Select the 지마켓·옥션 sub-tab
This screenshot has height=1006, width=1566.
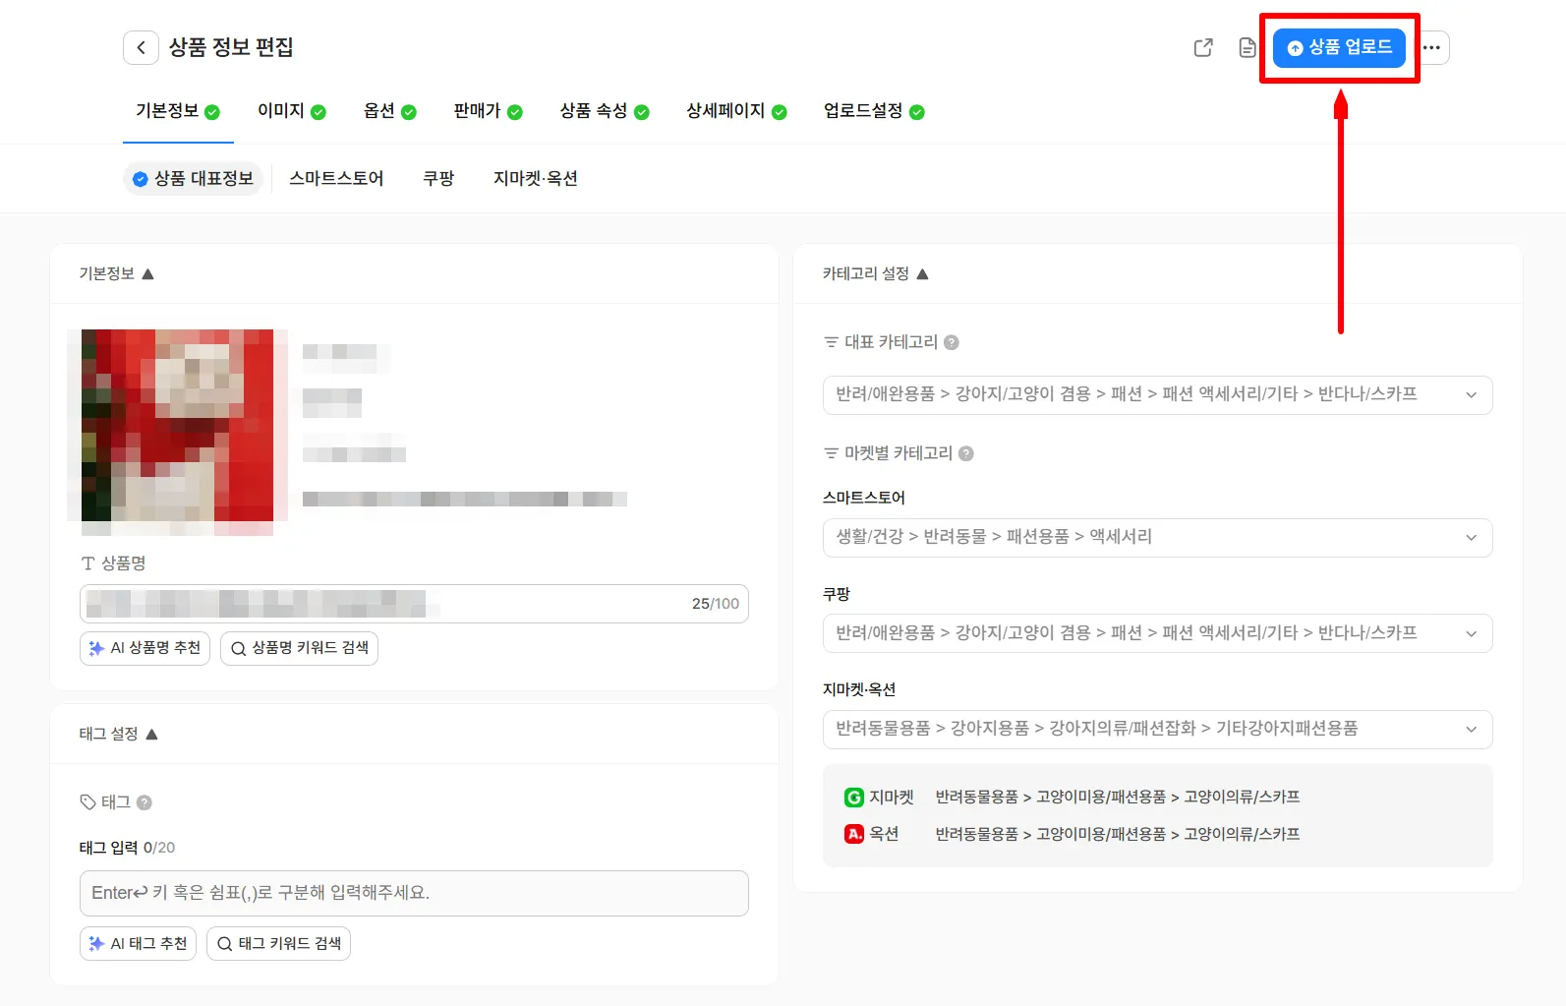[x=536, y=178]
